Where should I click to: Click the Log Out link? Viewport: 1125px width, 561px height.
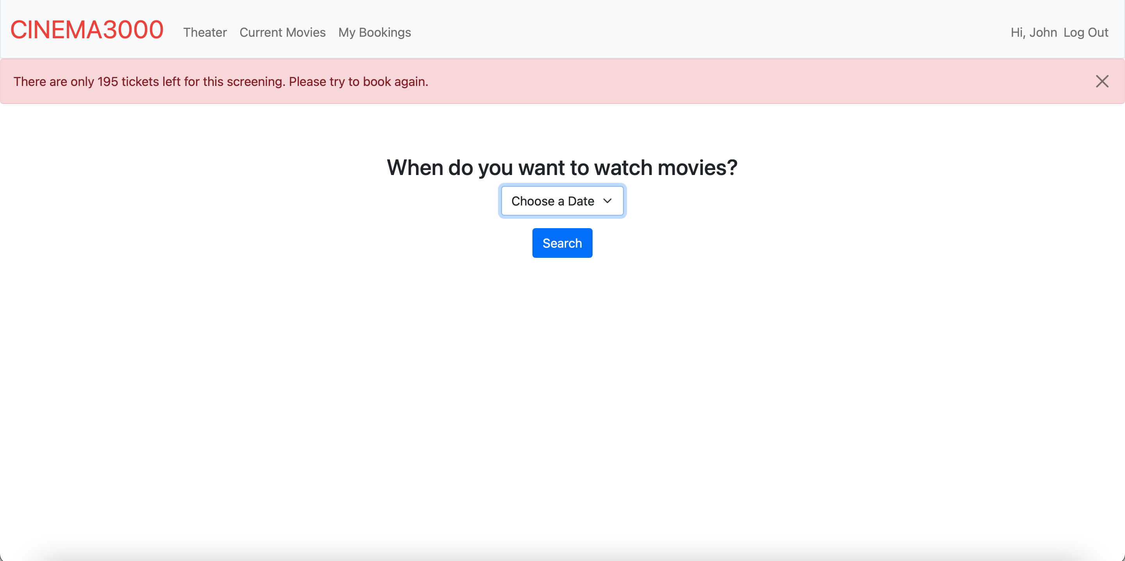coord(1085,32)
